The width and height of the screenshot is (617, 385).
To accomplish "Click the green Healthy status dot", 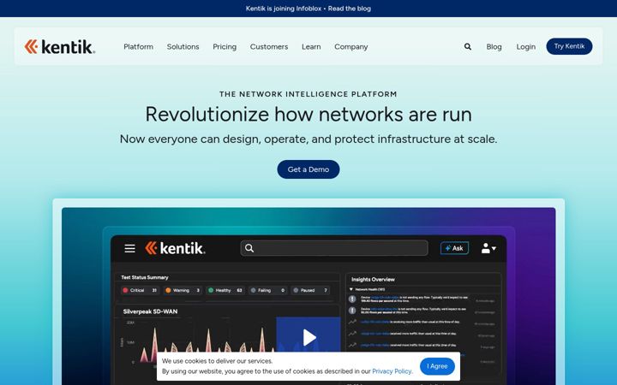I will pos(211,290).
